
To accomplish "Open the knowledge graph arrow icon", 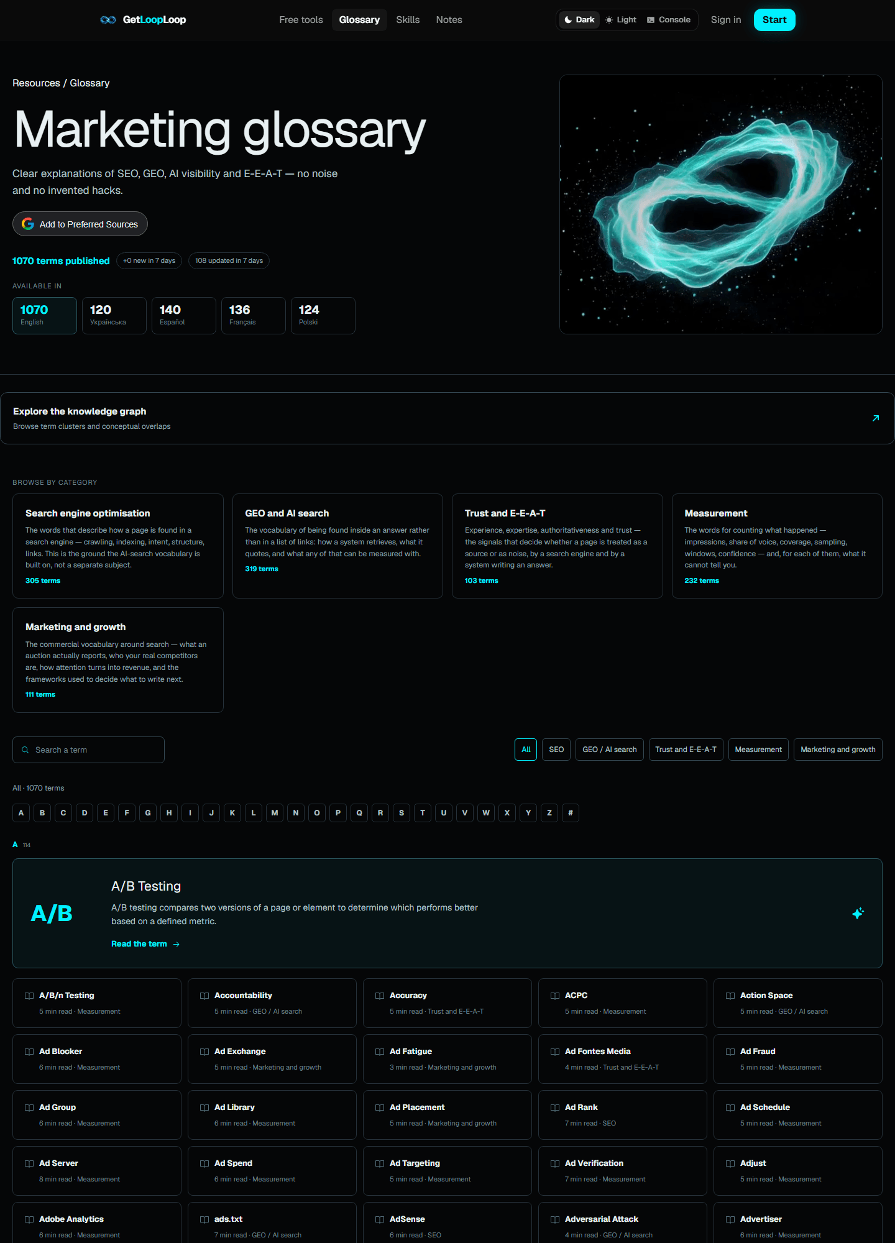I will point(876,418).
